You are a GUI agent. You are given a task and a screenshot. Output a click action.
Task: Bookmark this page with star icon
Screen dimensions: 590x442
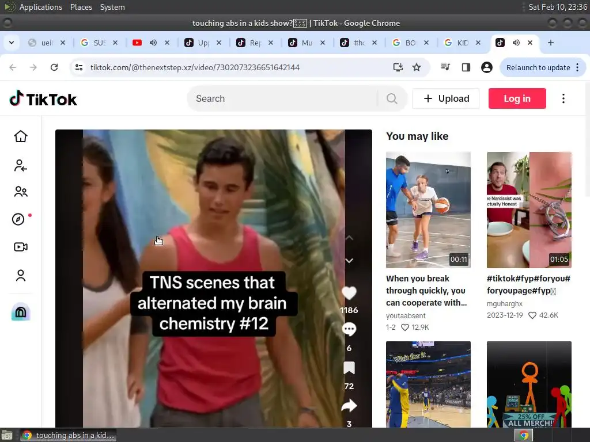pos(417,67)
